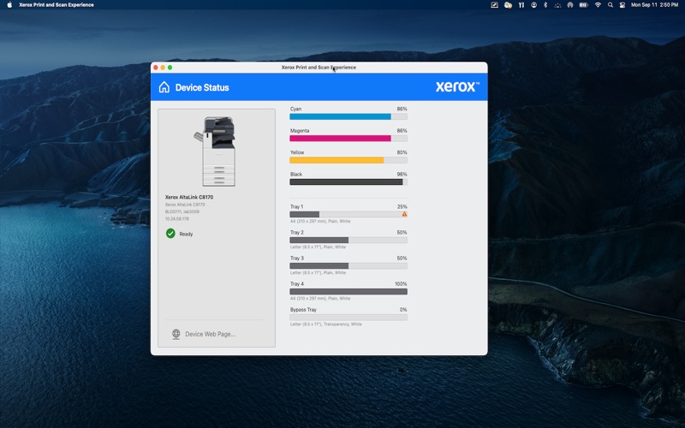Click the battery icon in menu bar
Viewport: 685px width, 428px height.
[x=583, y=5]
